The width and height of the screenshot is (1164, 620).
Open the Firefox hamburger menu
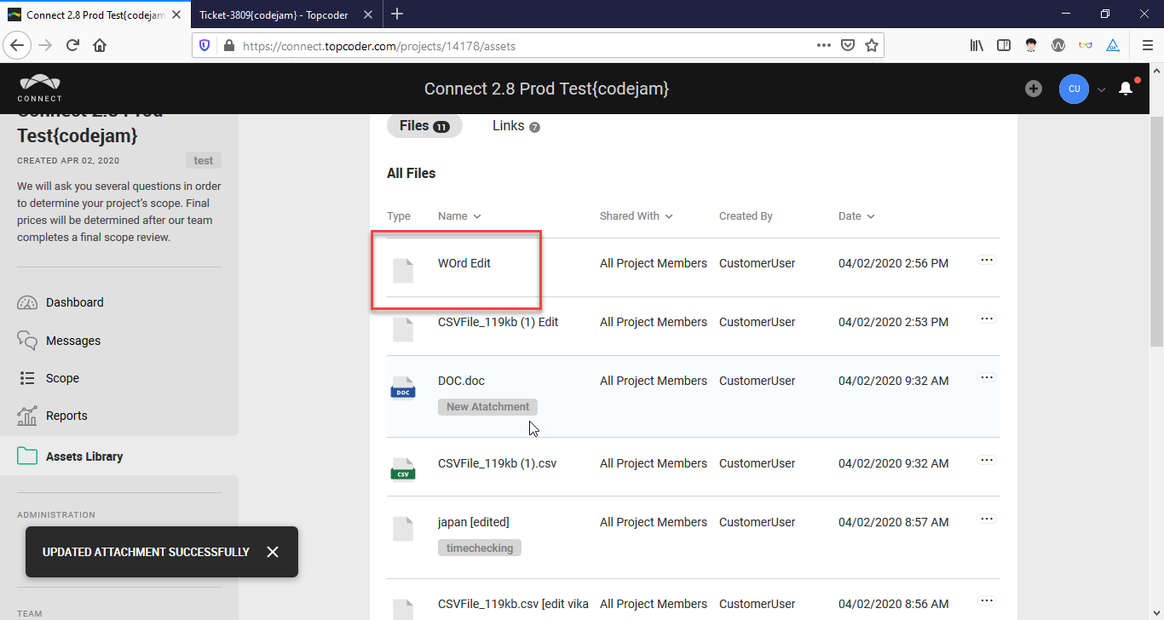pyautogui.click(x=1147, y=46)
